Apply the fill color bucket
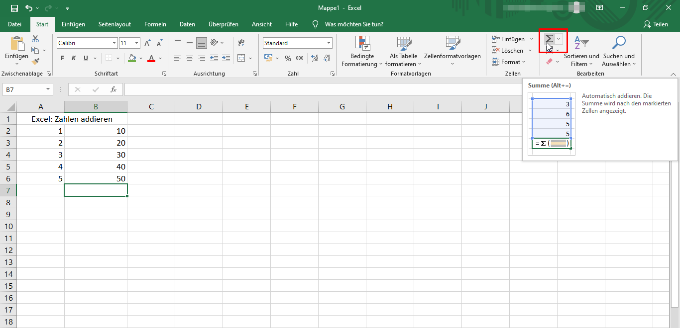The height and width of the screenshot is (328, 680). pos(132,58)
